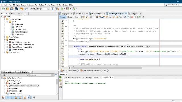Open the Navigate menu

click(16, 5)
